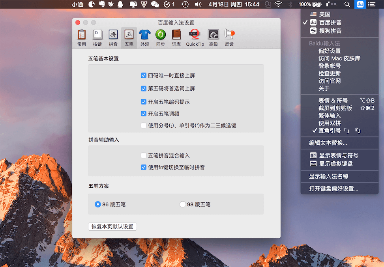The image size is (384, 267).
Task: Click the Time Machine menu bar icon
Action: coord(185,4)
